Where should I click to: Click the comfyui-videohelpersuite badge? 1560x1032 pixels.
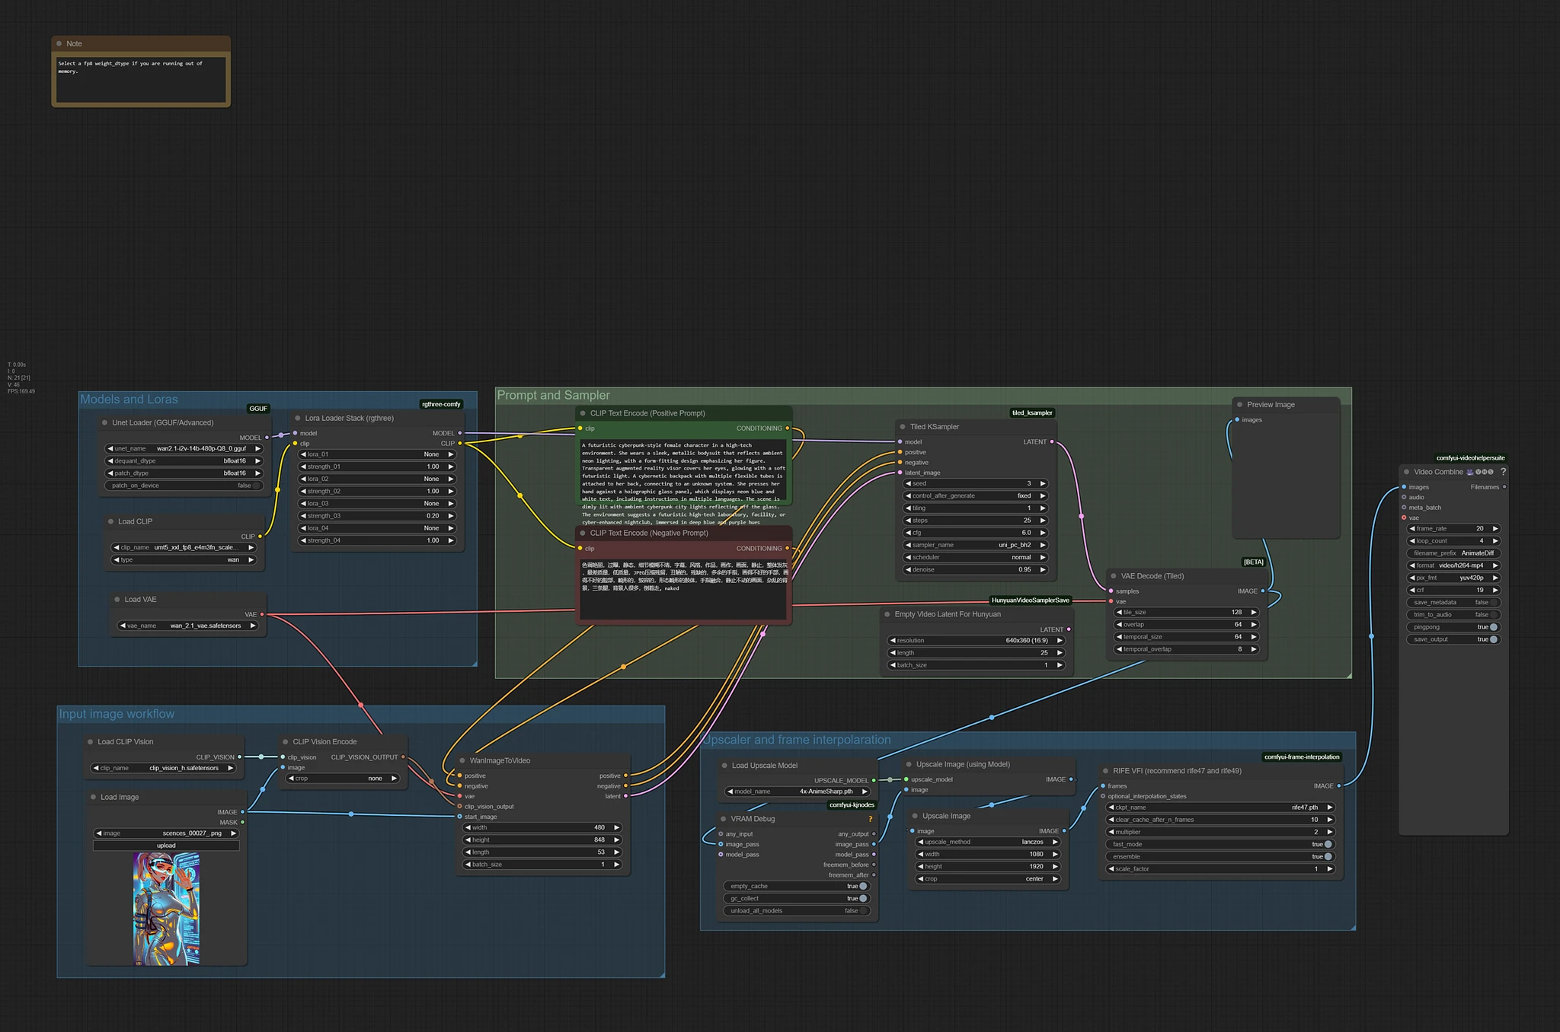point(1470,458)
